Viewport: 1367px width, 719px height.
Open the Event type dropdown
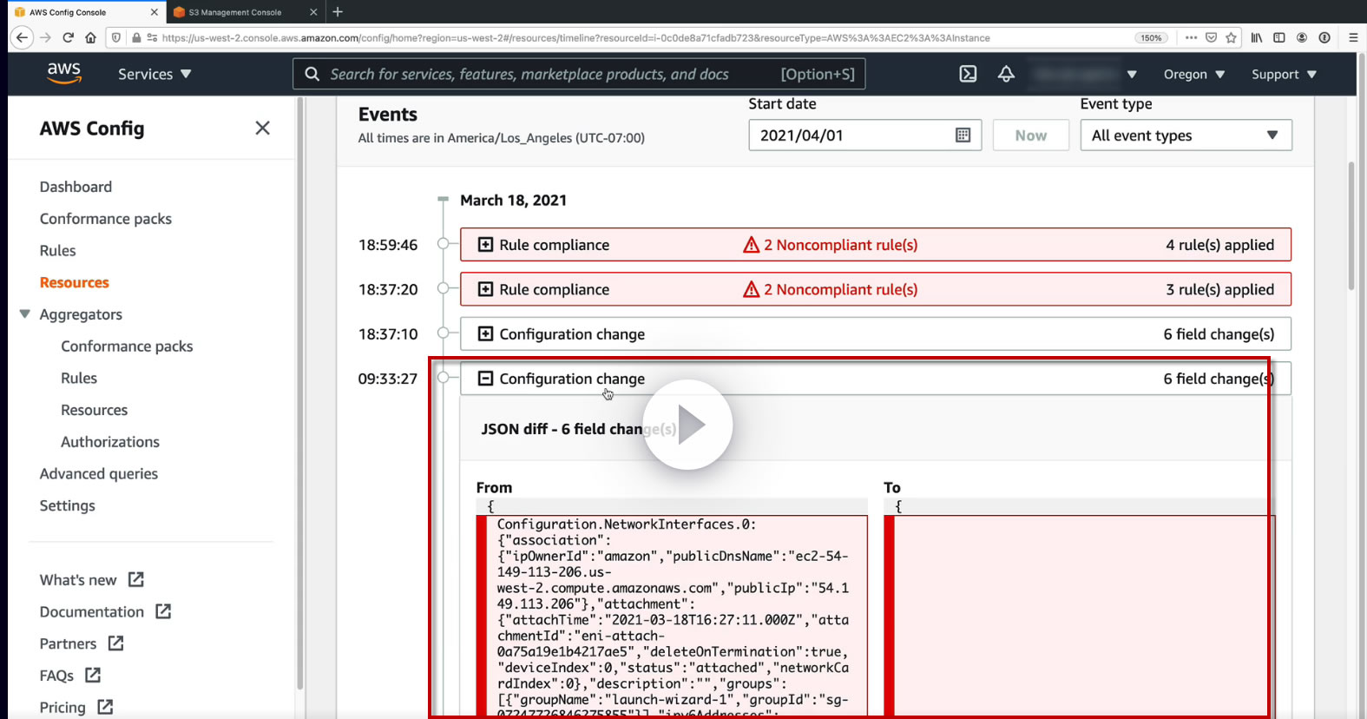coord(1186,135)
